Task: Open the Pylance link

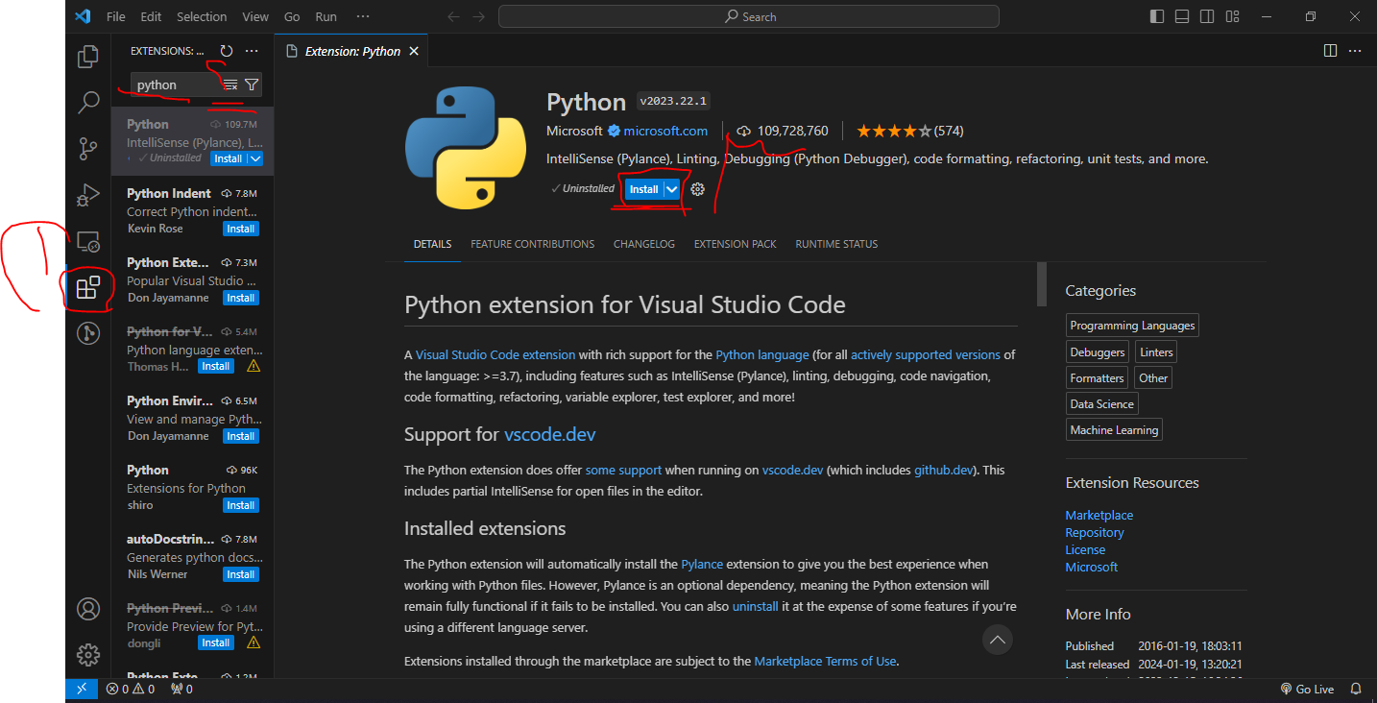Action: click(x=702, y=564)
